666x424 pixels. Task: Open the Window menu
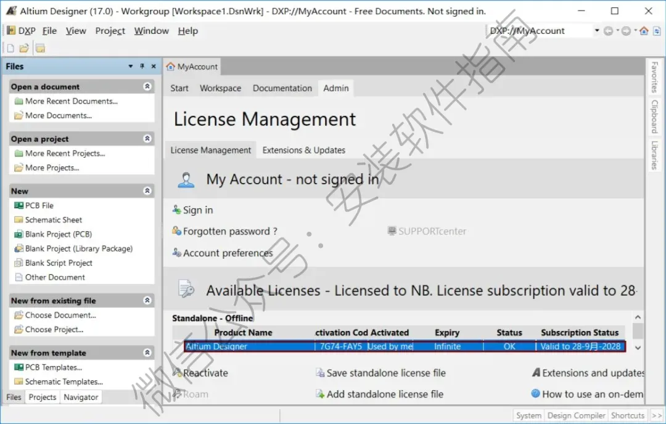point(151,31)
